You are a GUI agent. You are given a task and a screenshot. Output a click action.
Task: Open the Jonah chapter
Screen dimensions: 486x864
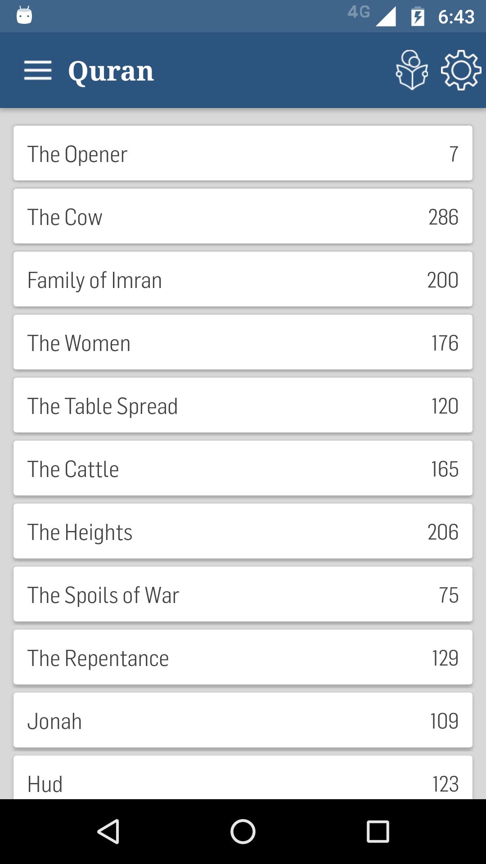click(243, 720)
